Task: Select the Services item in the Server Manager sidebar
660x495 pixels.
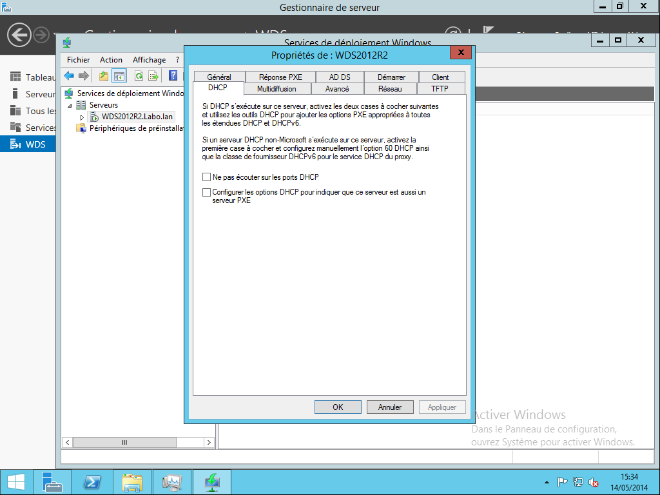Action: [28, 128]
